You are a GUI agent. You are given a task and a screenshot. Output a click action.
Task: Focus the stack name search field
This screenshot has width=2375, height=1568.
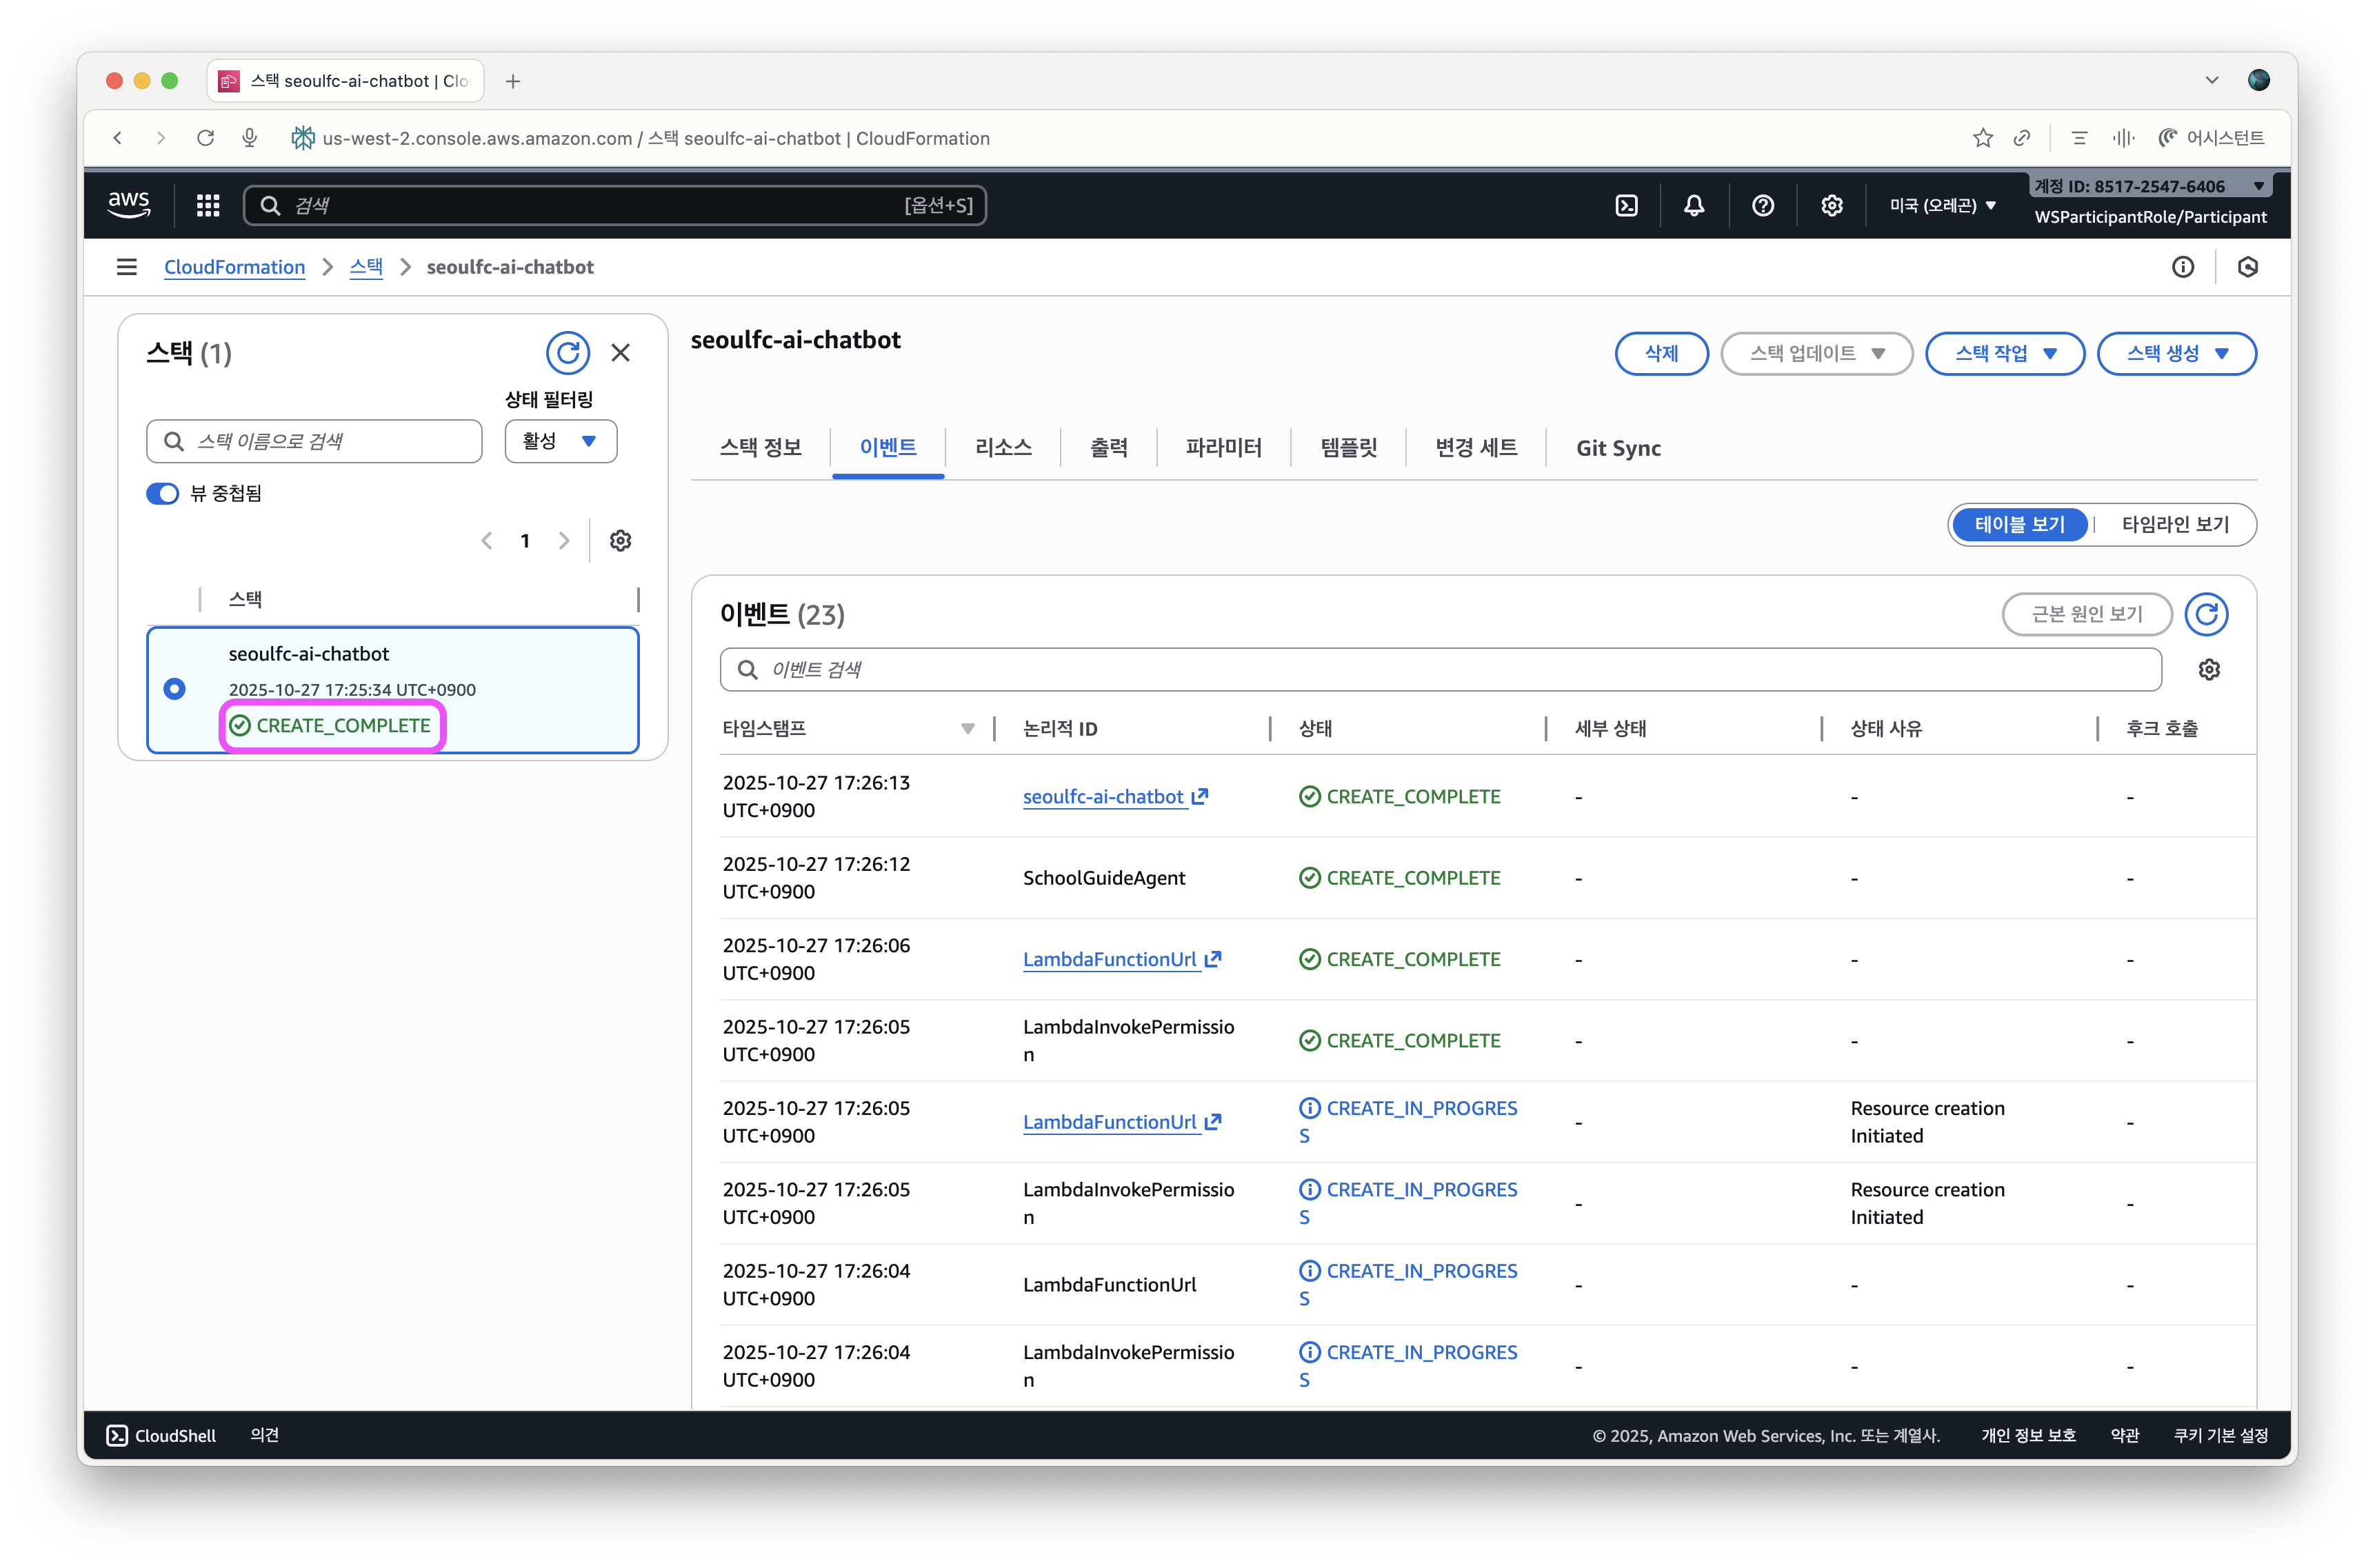point(314,441)
